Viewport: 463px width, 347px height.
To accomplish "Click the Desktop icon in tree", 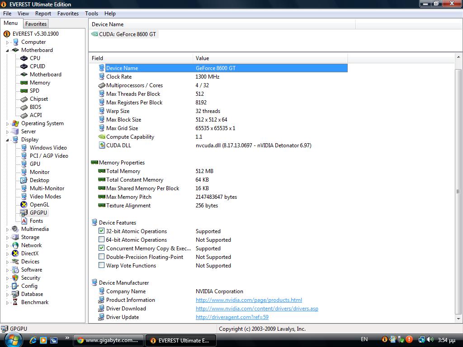I will [x=24, y=180].
